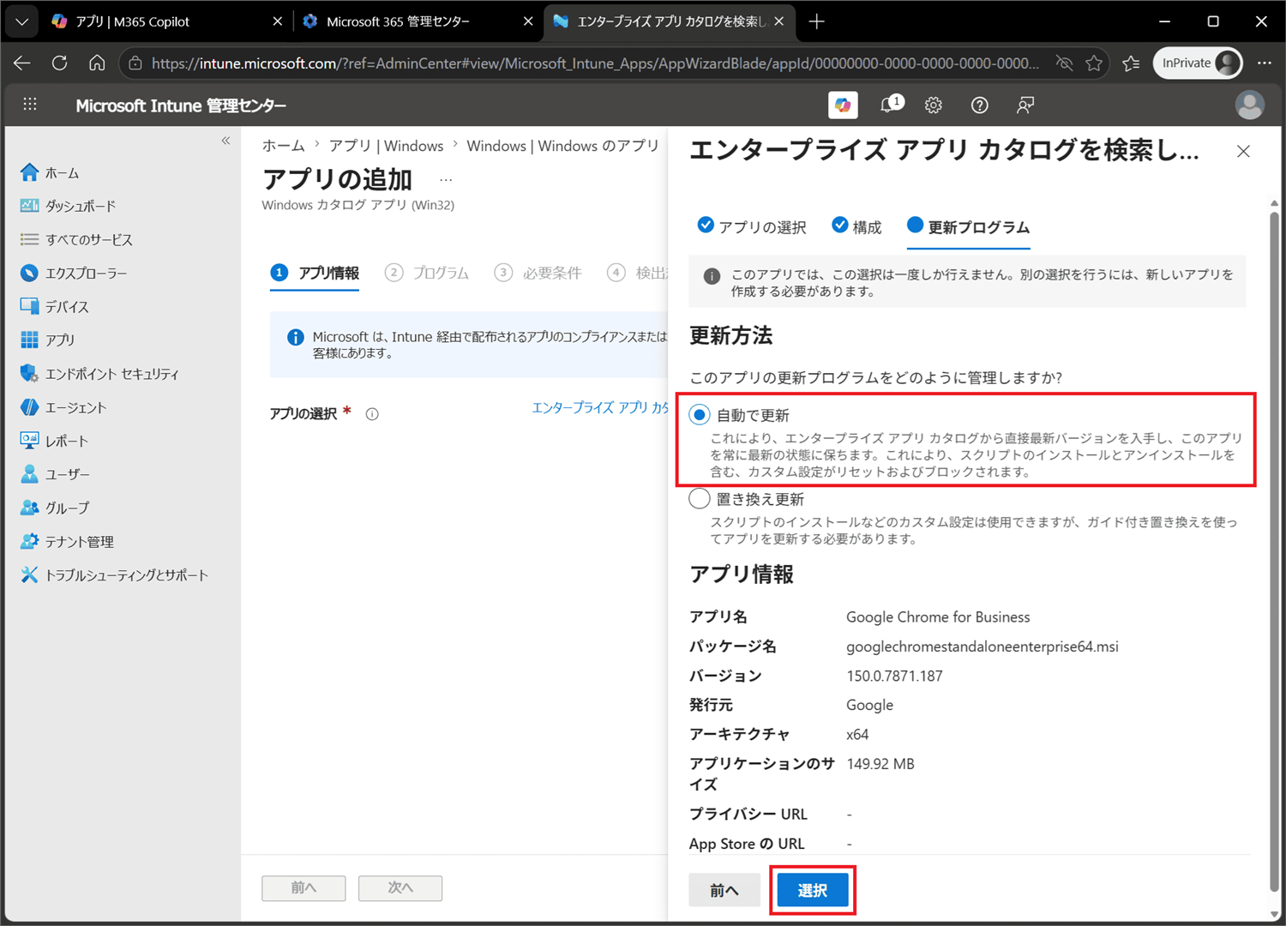This screenshot has height=926, width=1286.
Task: Select the 必要条件 wizard step
Action: [x=538, y=273]
